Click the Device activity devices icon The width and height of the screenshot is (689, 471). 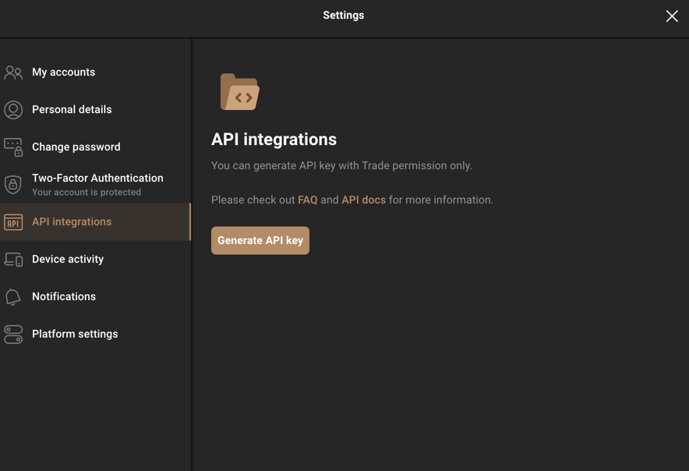tap(13, 260)
